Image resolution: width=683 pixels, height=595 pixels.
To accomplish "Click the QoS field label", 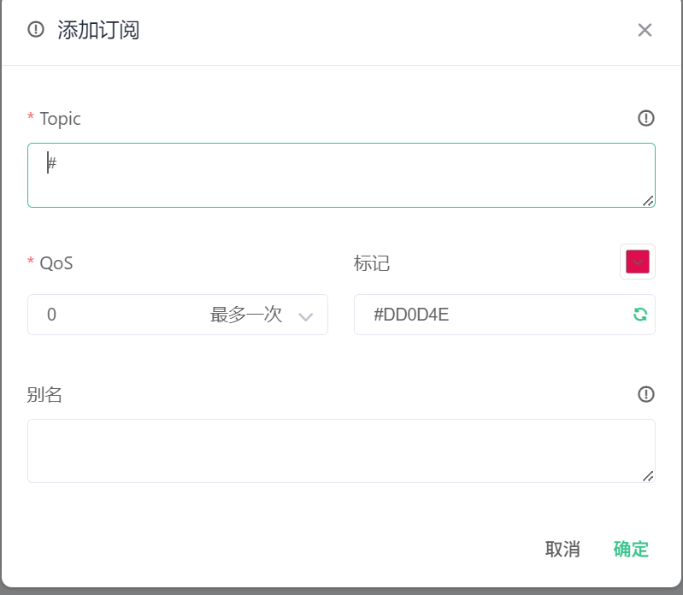I will pyautogui.click(x=56, y=262).
